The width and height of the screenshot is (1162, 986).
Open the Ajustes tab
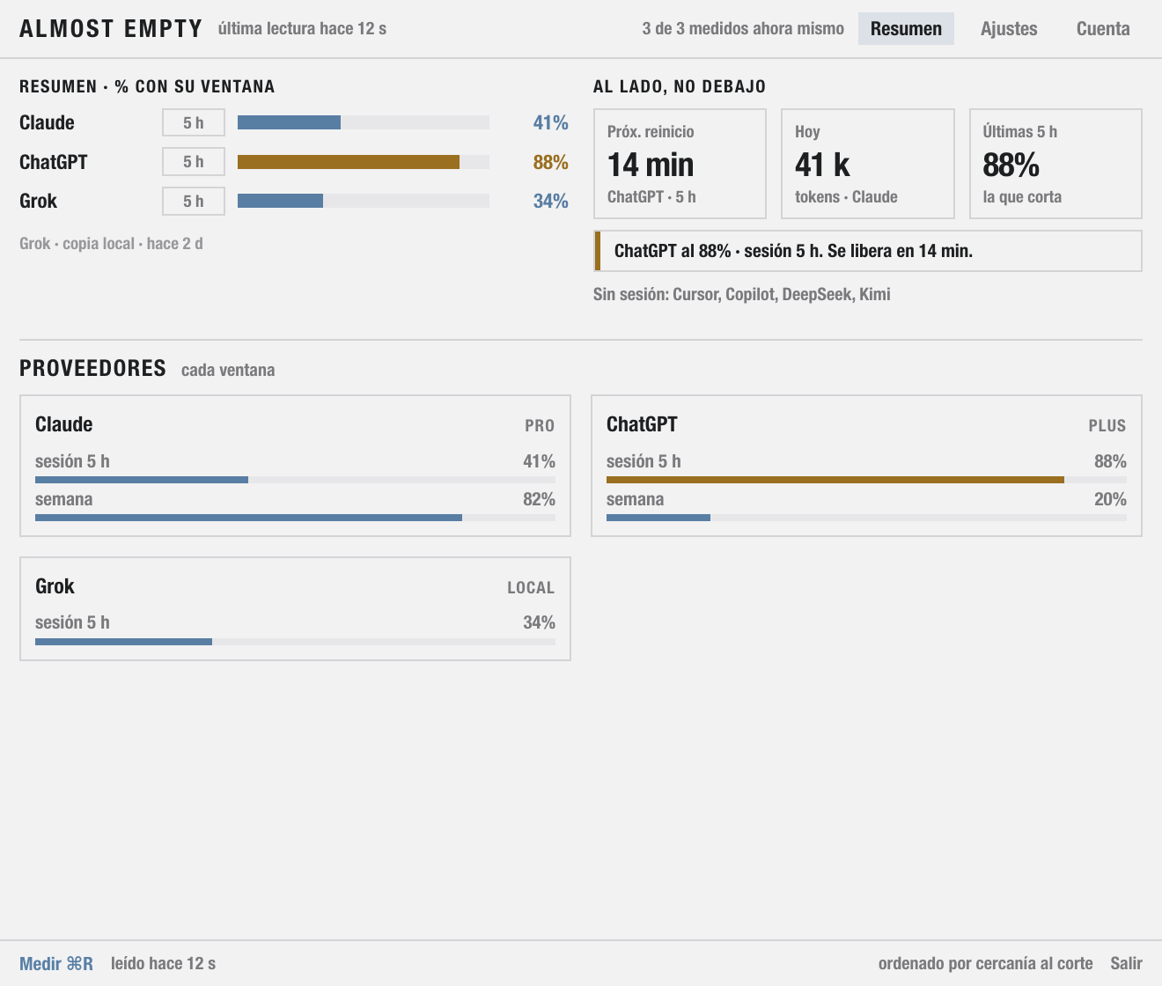[1009, 29]
